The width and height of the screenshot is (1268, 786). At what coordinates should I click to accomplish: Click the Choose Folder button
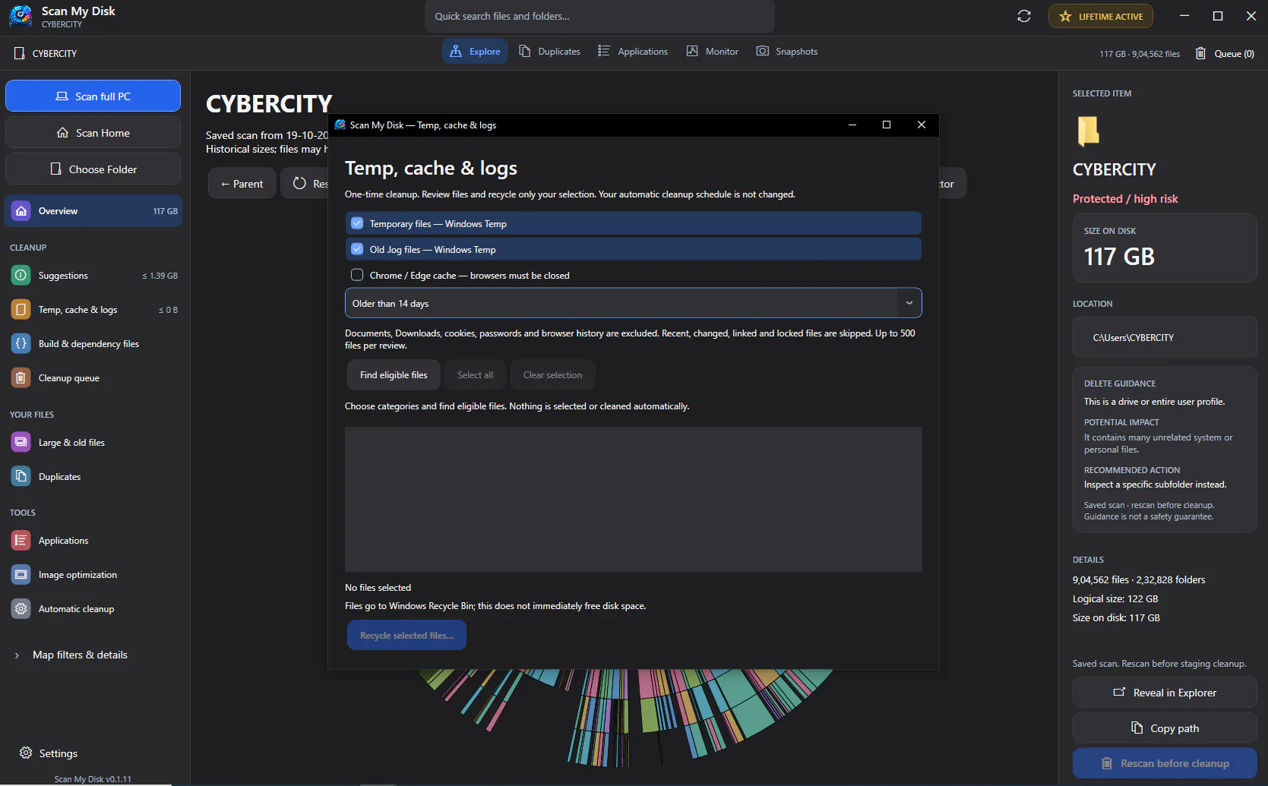93,169
